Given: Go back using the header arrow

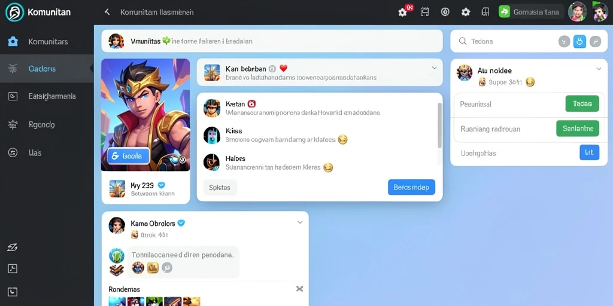Looking at the screenshot, I should click(x=107, y=12).
